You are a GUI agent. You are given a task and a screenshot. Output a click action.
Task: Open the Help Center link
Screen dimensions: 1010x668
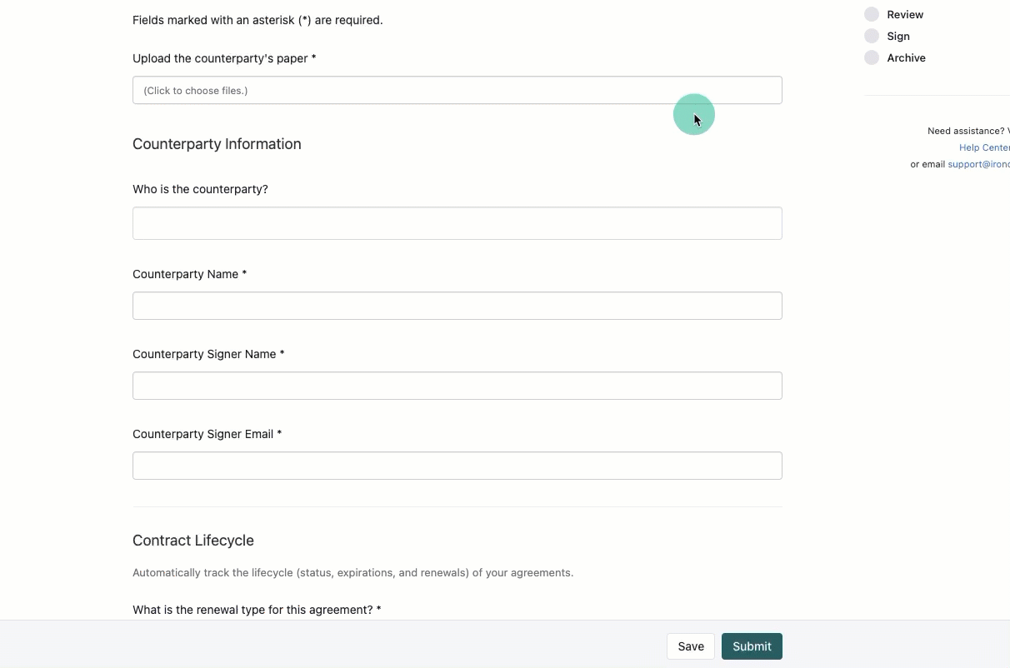[984, 147]
